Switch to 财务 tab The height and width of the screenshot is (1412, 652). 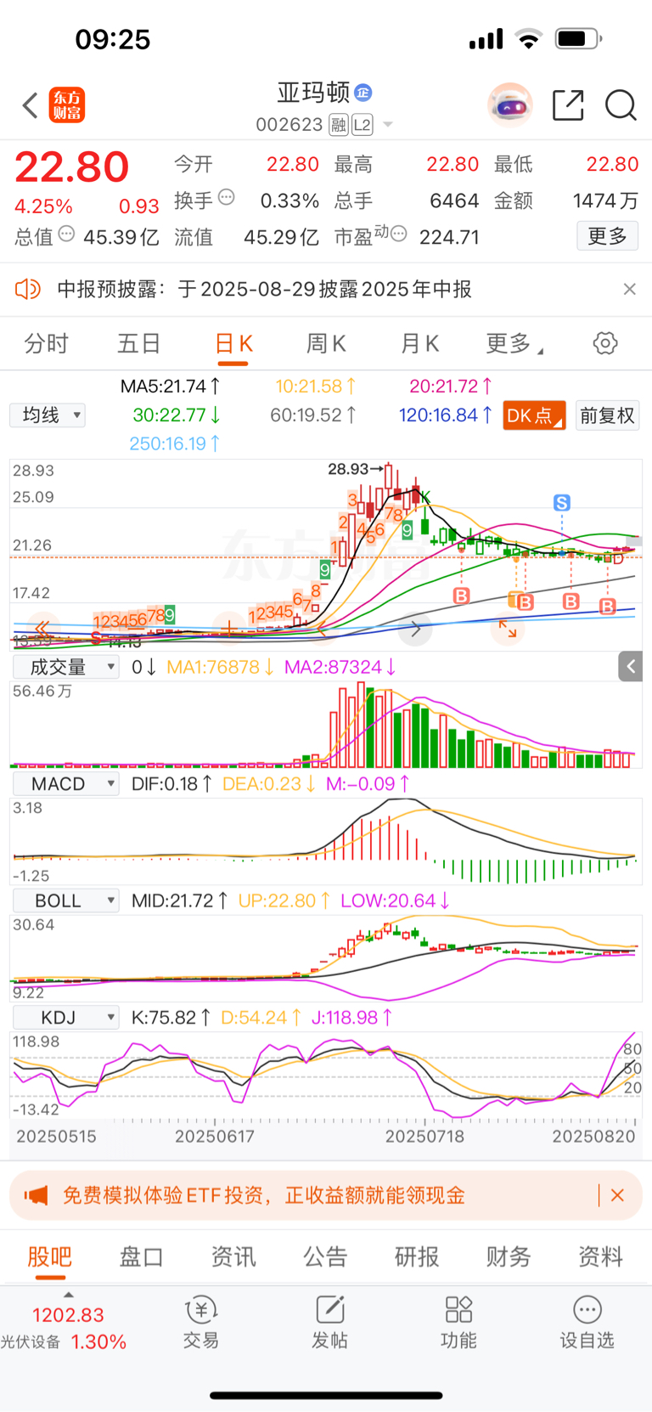tap(509, 1257)
